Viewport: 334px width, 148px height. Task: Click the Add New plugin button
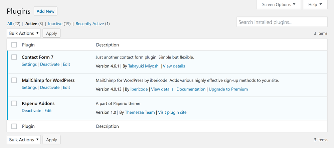coord(45,11)
